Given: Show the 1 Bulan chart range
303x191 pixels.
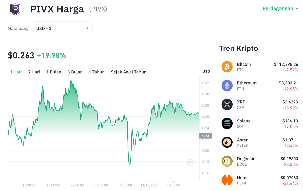Looking at the screenshot, I should tap(54, 72).
